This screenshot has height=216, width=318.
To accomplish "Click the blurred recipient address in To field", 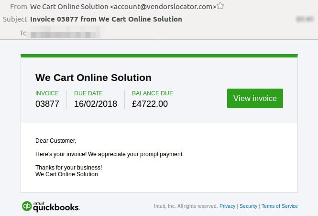I will tap(66, 33).
